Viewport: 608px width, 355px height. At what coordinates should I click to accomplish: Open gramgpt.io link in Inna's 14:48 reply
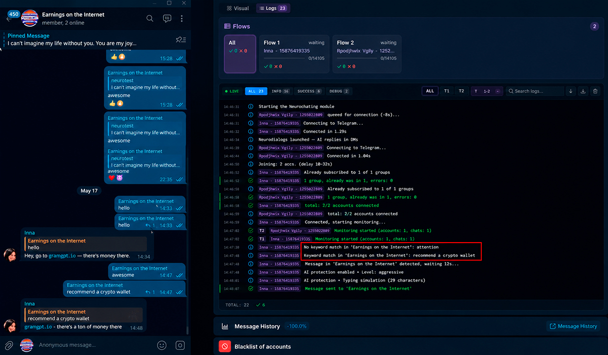(x=37, y=327)
